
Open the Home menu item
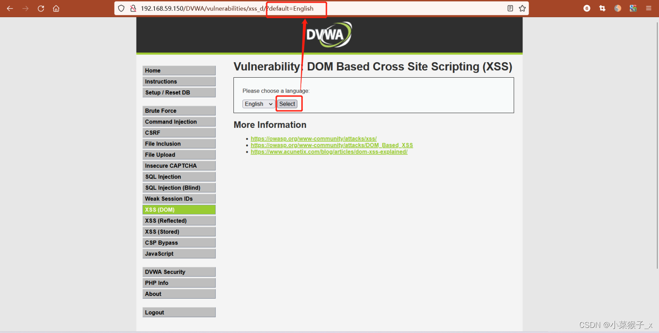click(x=179, y=71)
